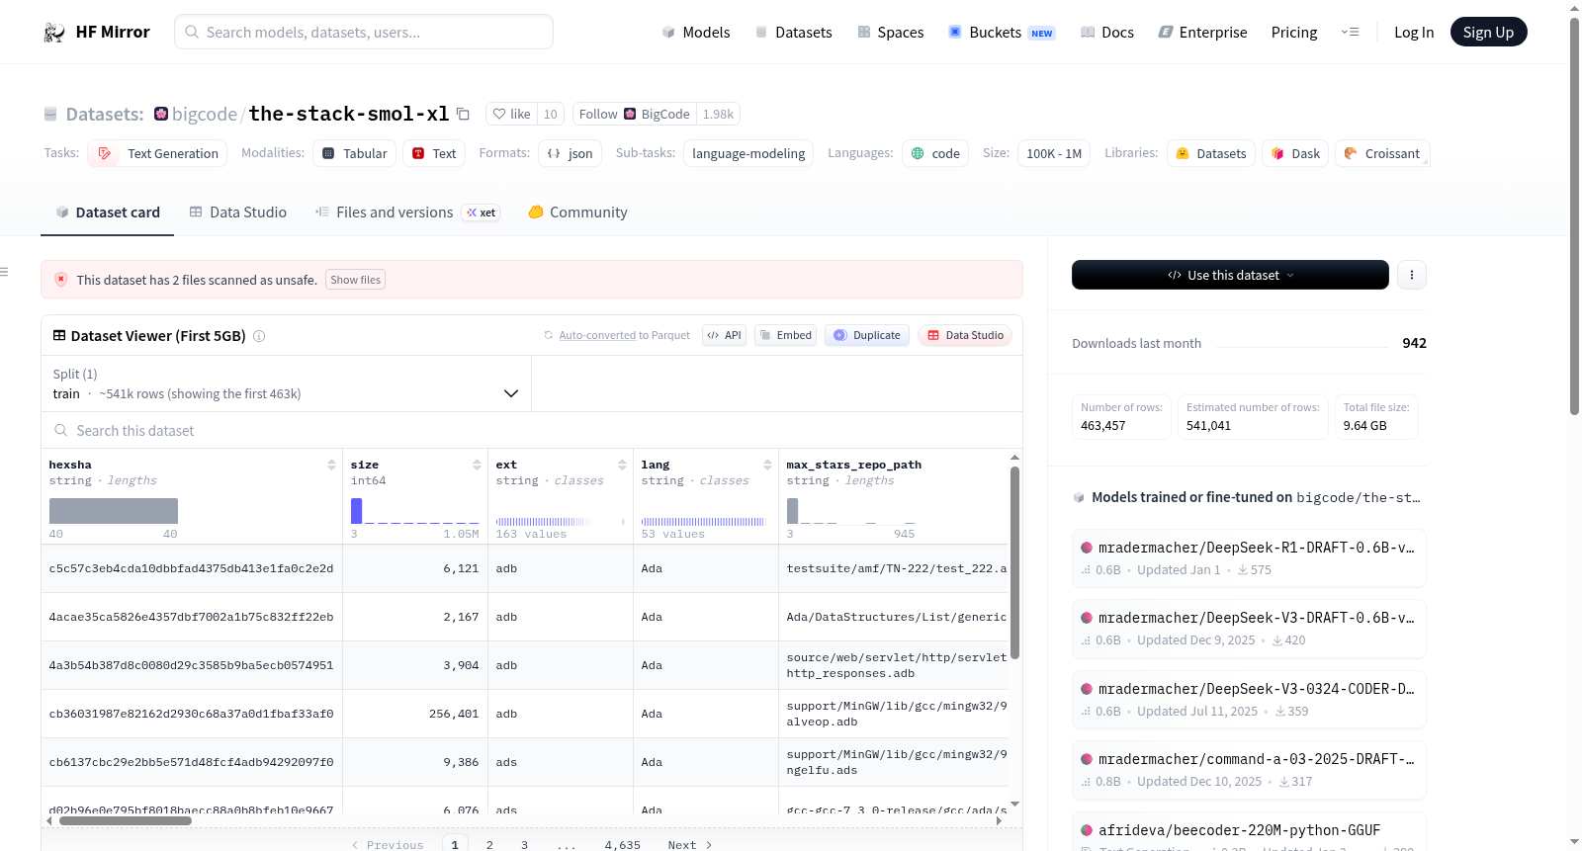
Task: Expand the Use this dataset dropdown
Action: [1230, 275]
